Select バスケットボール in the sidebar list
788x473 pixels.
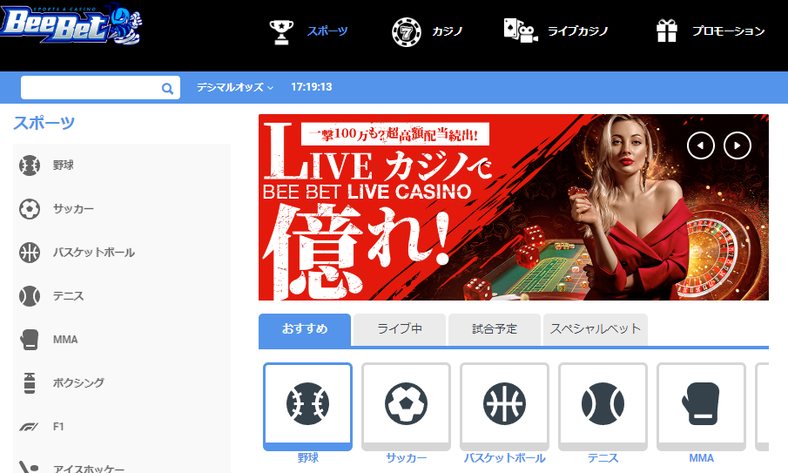pyautogui.click(x=94, y=253)
